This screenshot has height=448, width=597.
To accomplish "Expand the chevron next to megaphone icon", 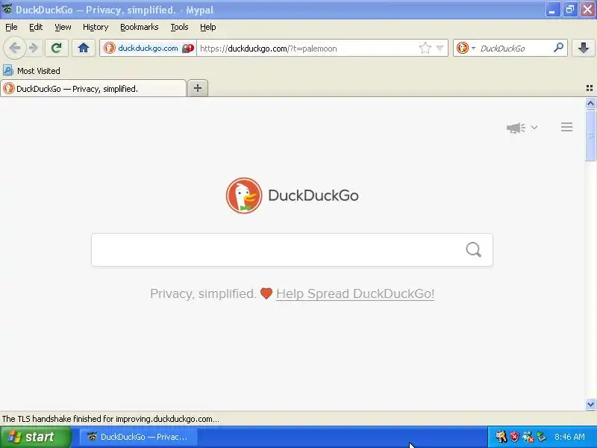I will (534, 127).
